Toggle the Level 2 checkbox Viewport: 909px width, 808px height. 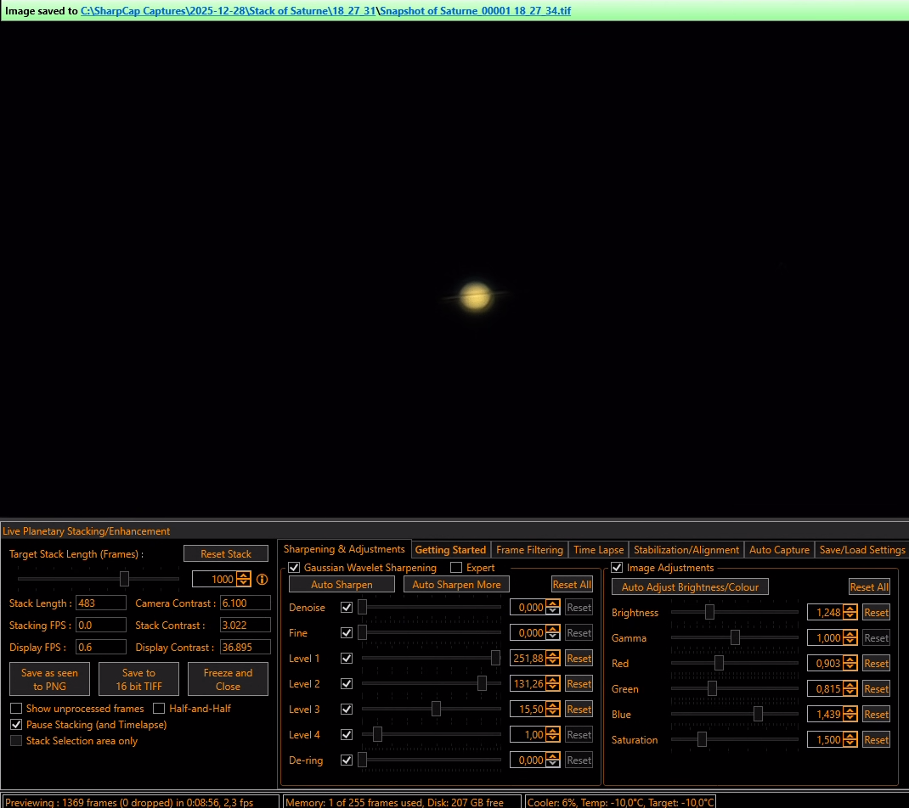[347, 684]
